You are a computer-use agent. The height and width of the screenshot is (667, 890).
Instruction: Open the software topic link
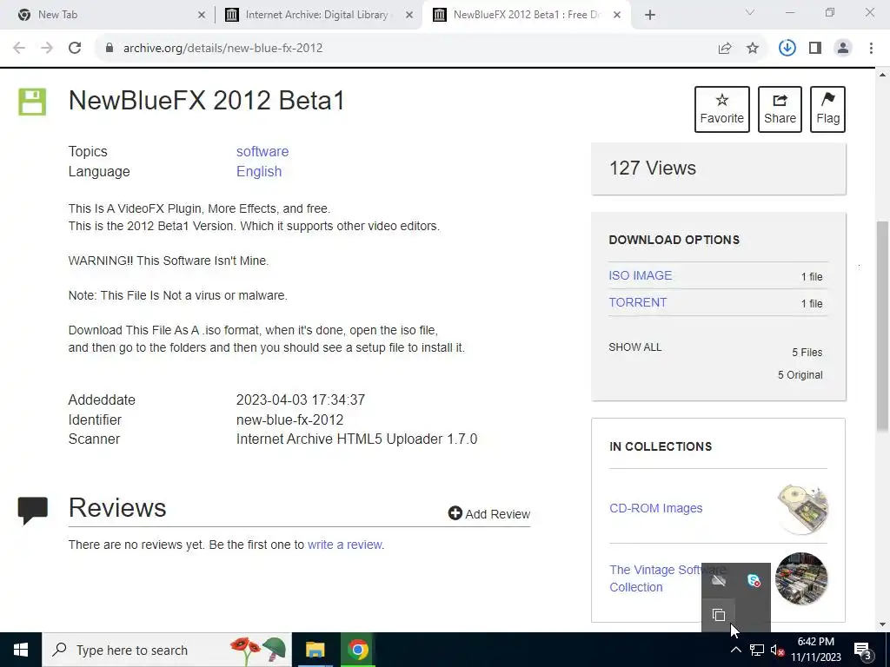[x=262, y=151]
